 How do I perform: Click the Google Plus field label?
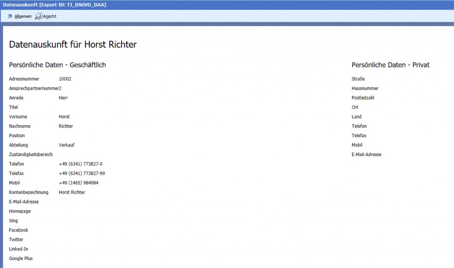21,259
